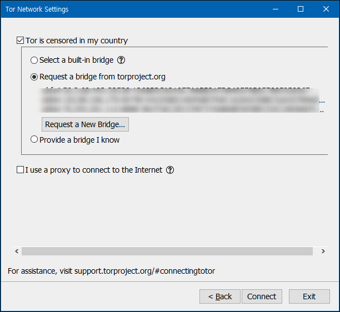Select the built-in bridge radio option

coord(34,60)
